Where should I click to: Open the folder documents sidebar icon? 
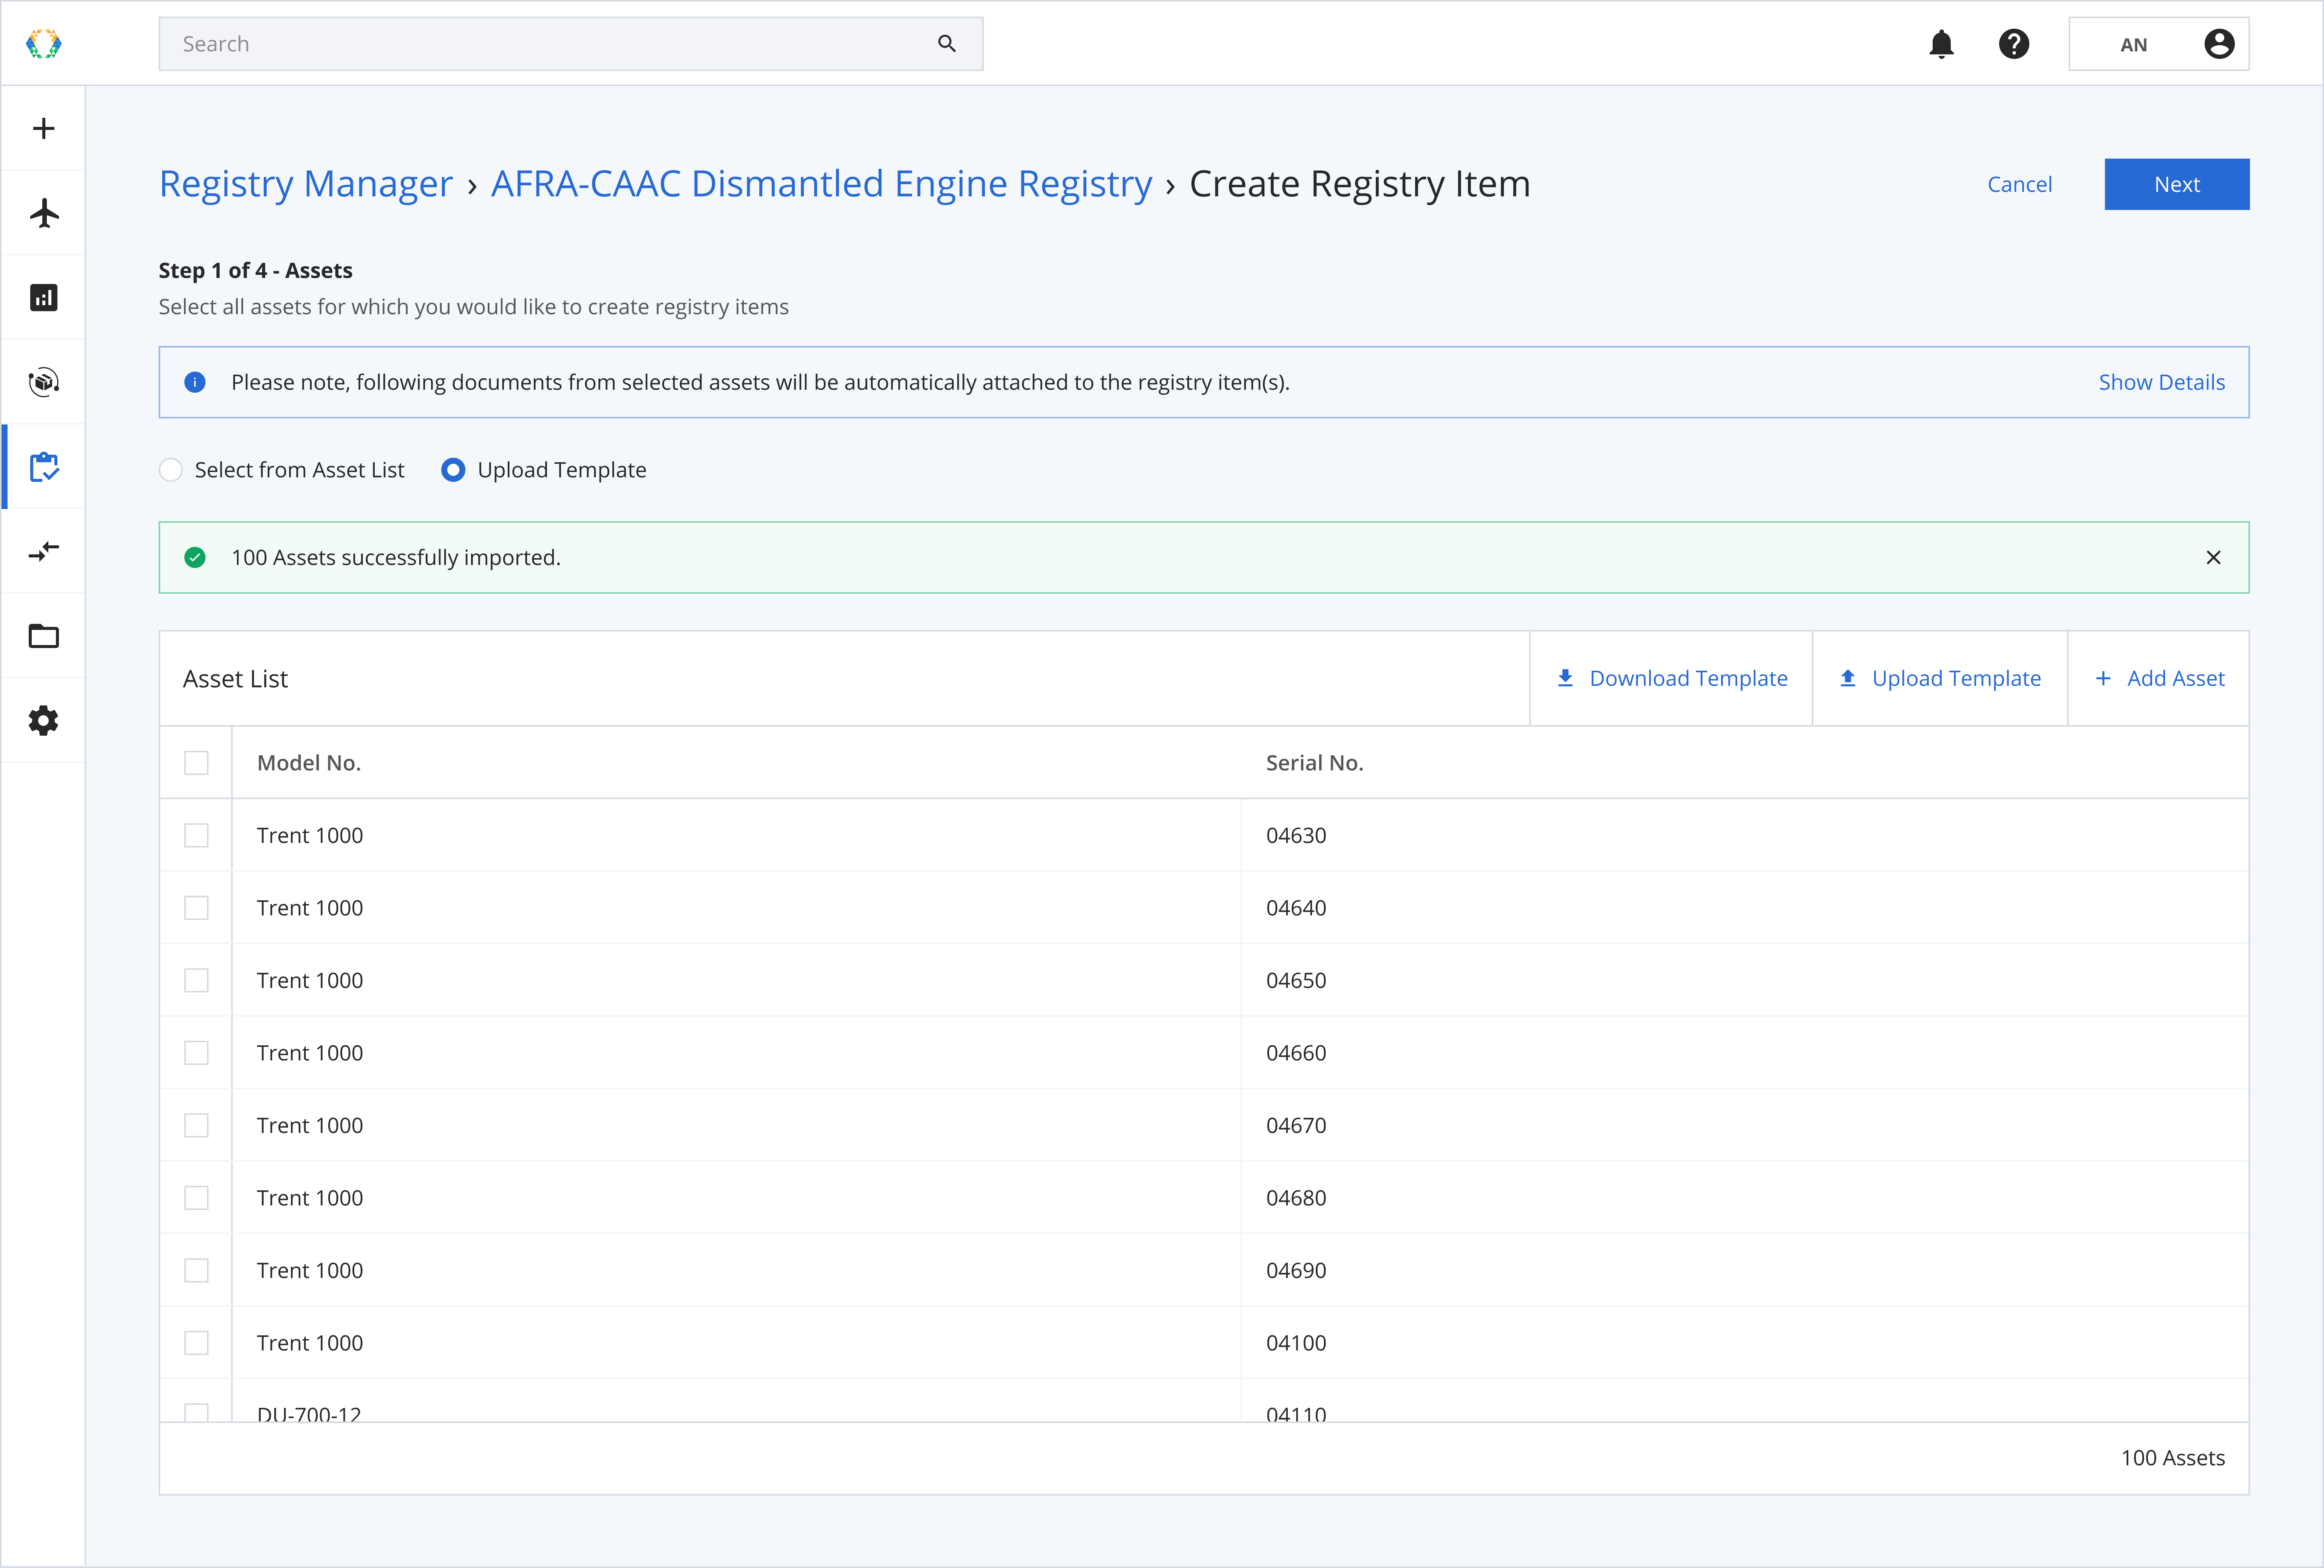point(43,636)
